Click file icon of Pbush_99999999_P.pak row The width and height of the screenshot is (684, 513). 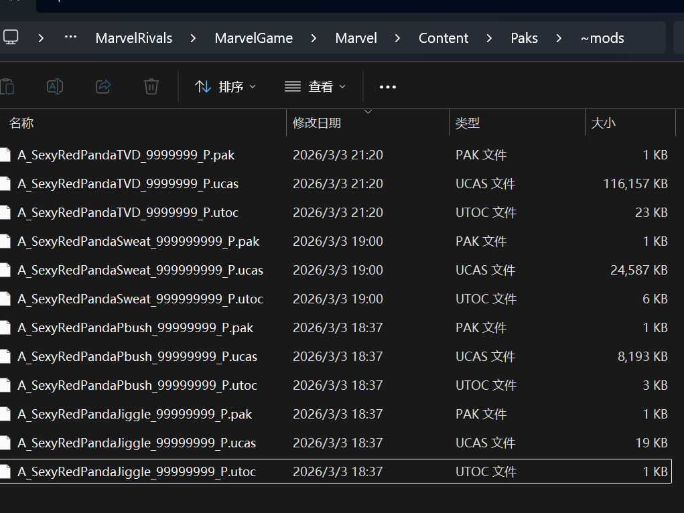[x=5, y=327]
